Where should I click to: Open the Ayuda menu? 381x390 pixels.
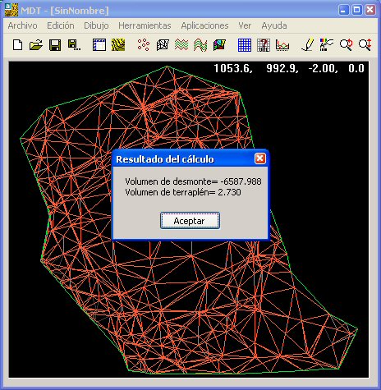pyautogui.click(x=274, y=25)
